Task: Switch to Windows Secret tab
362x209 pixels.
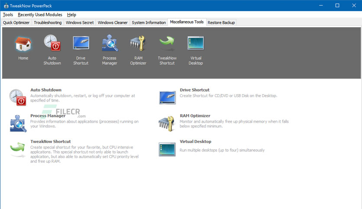Action: pyautogui.click(x=80, y=22)
